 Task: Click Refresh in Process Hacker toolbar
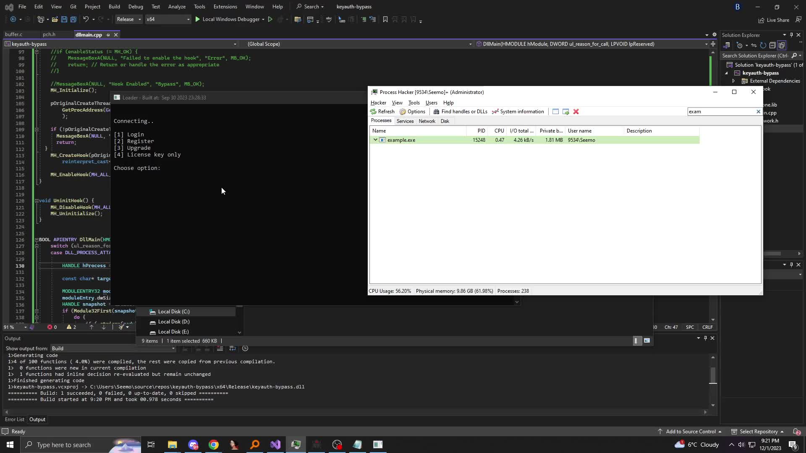click(x=382, y=112)
